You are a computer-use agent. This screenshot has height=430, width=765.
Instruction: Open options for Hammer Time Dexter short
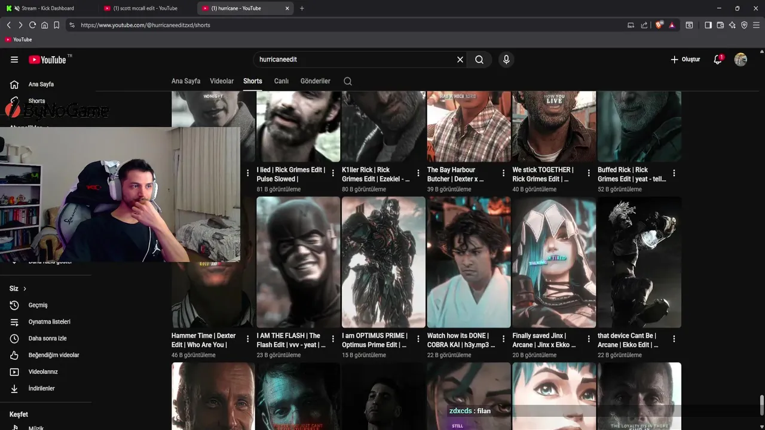(248, 339)
